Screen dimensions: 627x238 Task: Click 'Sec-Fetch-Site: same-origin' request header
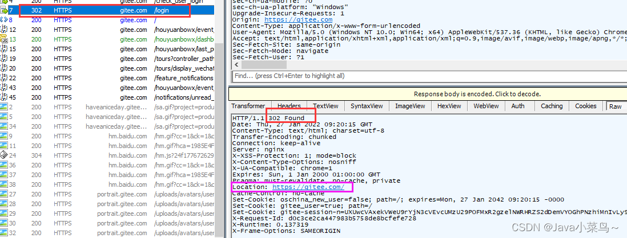click(x=286, y=44)
